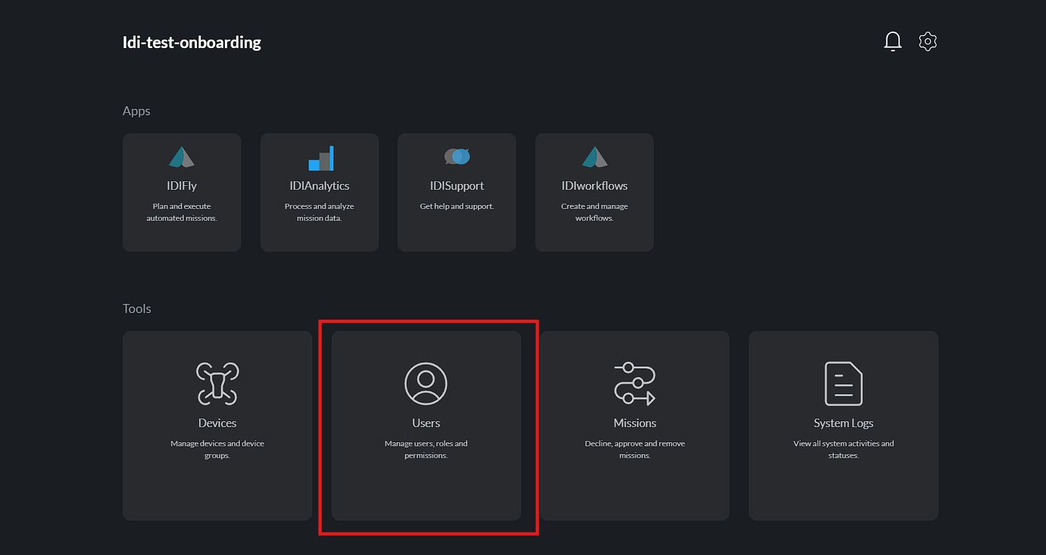
Task: Open the notifications bell icon
Action: (892, 42)
